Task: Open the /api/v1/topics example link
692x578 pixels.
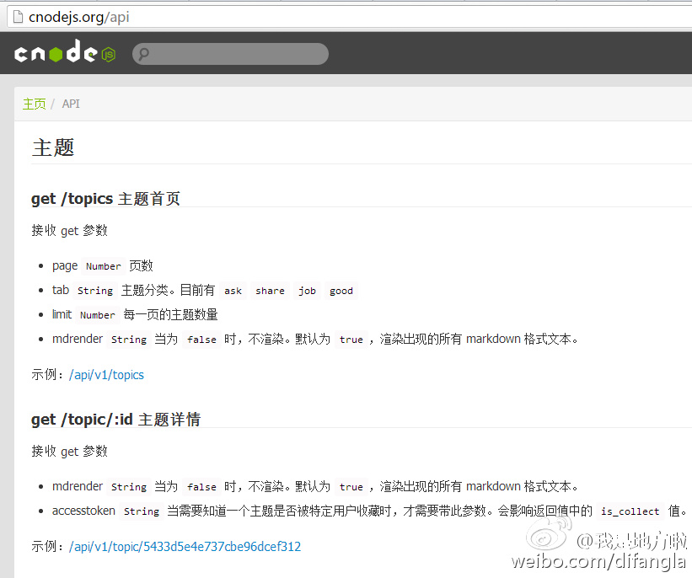Action: click(x=106, y=375)
